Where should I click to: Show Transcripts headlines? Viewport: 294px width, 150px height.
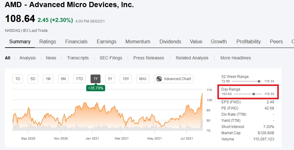pos(78,58)
